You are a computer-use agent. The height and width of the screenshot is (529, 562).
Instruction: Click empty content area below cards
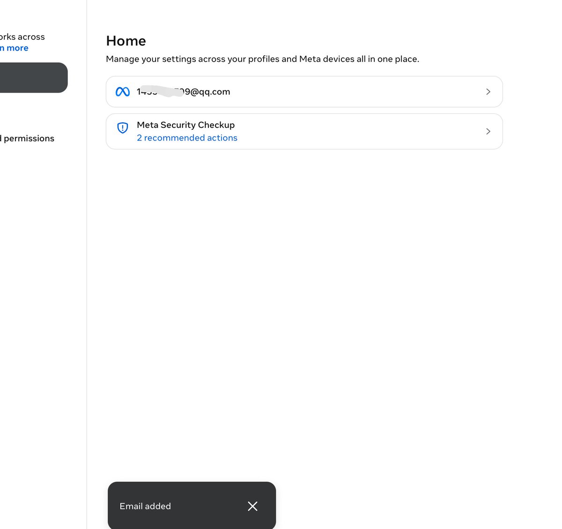(x=304, y=304)
